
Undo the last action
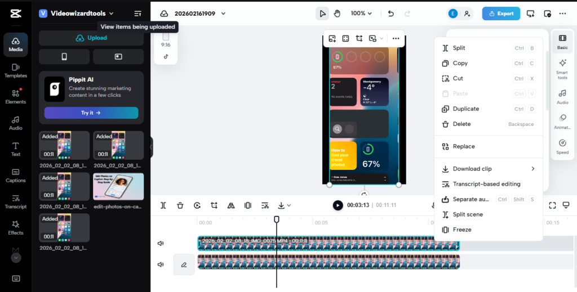click(x=391, y=14)
